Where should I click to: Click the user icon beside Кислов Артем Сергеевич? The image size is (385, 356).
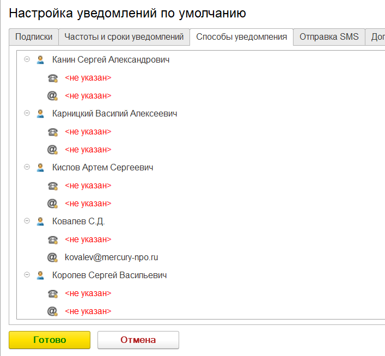point(40,168)
